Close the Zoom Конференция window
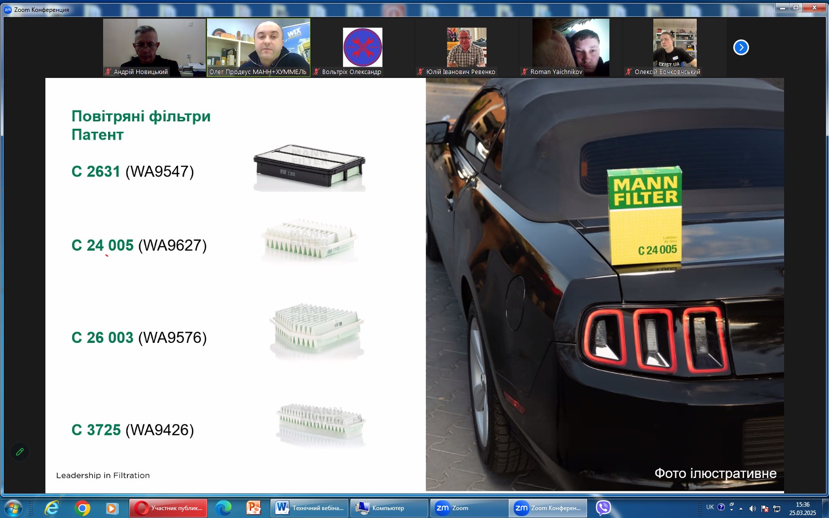This screenshot has width=829, height=518. [x=814, y=7]
